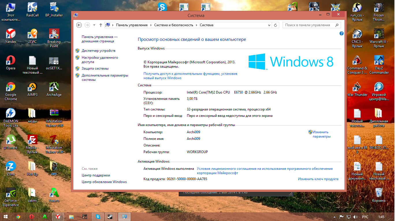Open the Google Chrome desktop icon
This screenshot has height=221, width=395.
(x=11, y=91)
